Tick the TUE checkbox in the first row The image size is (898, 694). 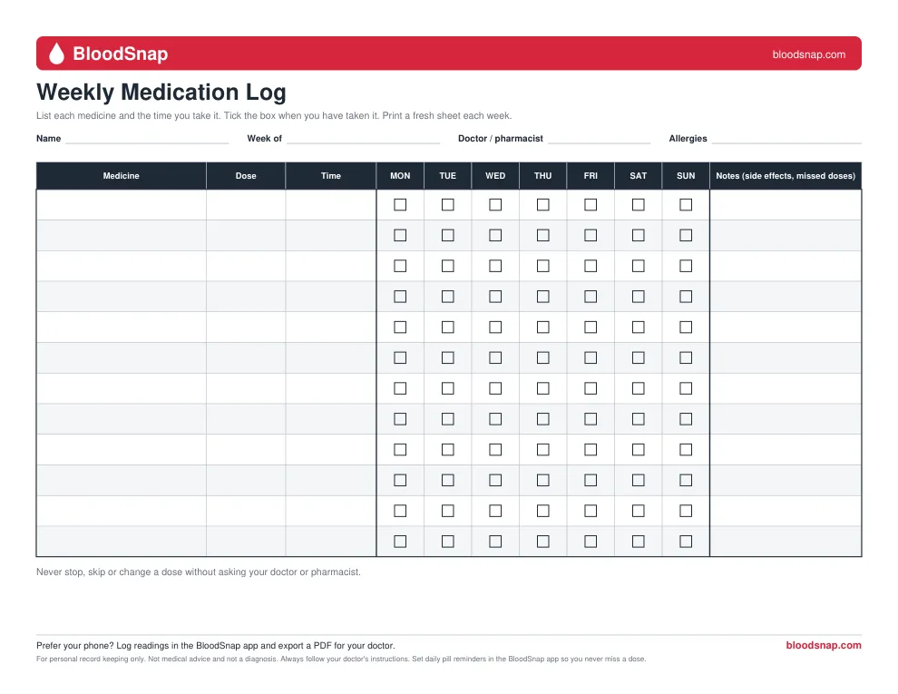point(448,204)
